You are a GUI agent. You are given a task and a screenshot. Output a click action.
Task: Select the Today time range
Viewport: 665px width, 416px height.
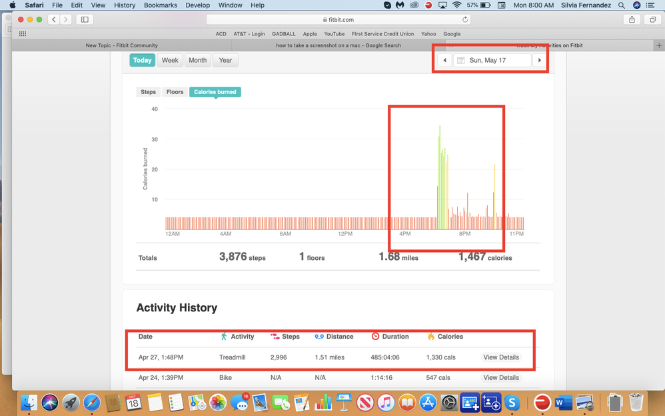tap(143, 60)
